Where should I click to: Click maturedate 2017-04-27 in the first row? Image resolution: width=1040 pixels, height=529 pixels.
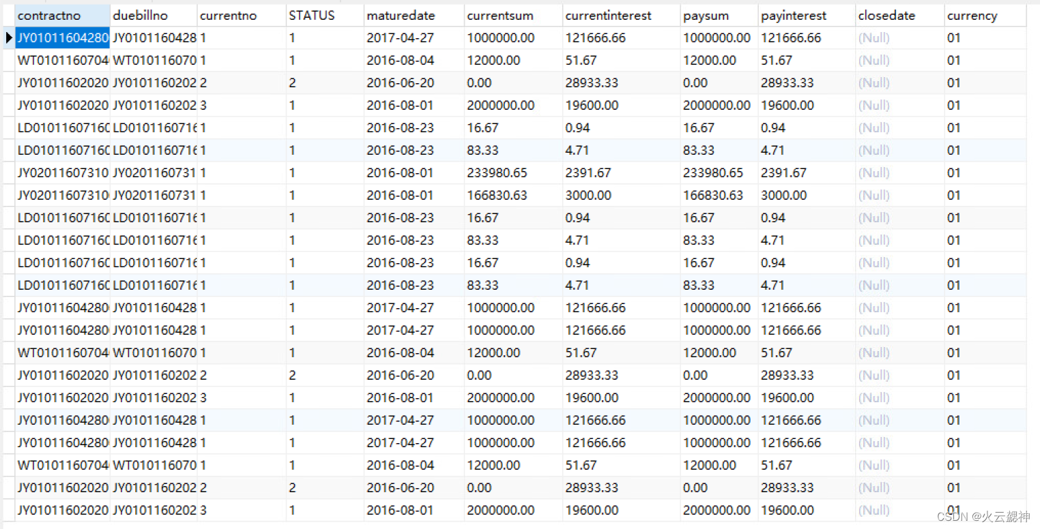click(414, 38)
